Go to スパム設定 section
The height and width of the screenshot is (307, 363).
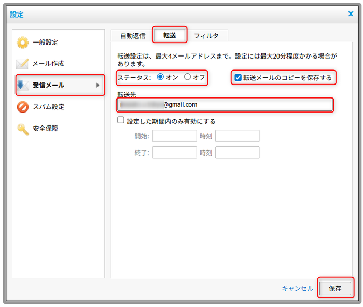pyautogui.click(x=49, y=107)
